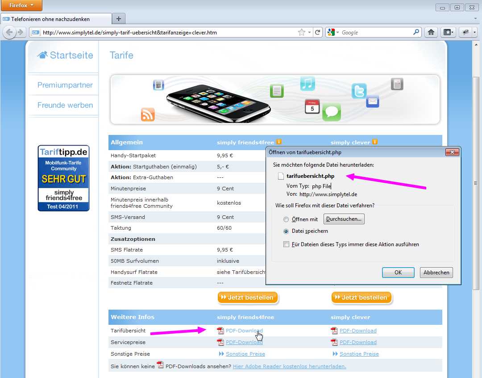Reload the page with the refresh icon
The height and width of the screenshot is (378, 482).
(x=318, y=32)
